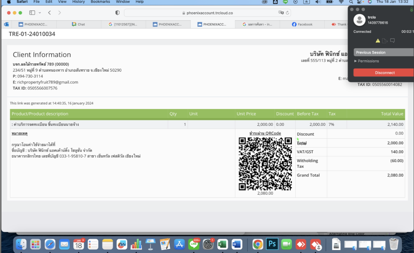The width and height of the screenshot is (414, 253).
Task: Expand the Permissions section
Action: (x=366, y=61)
